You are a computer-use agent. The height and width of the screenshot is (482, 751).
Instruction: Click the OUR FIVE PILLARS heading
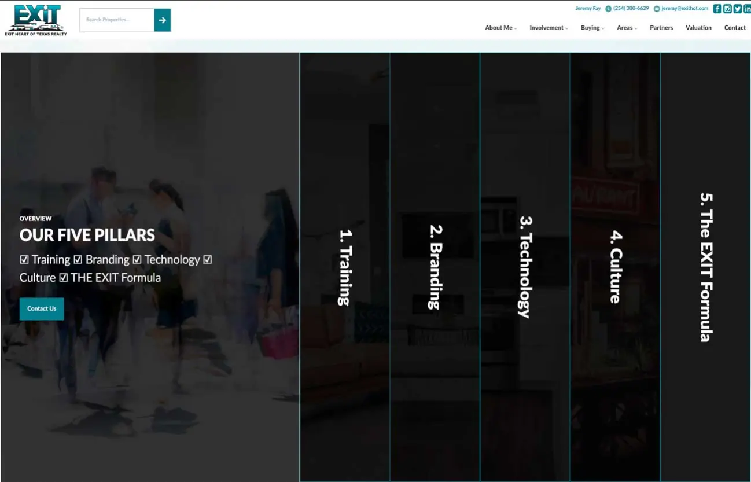point(87,235)
